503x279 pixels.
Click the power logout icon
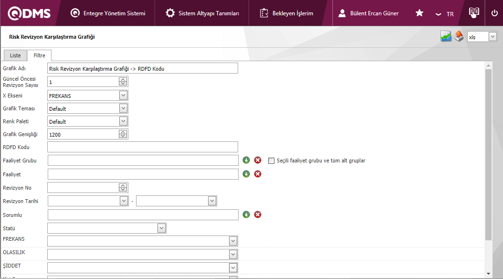[494, 13]
